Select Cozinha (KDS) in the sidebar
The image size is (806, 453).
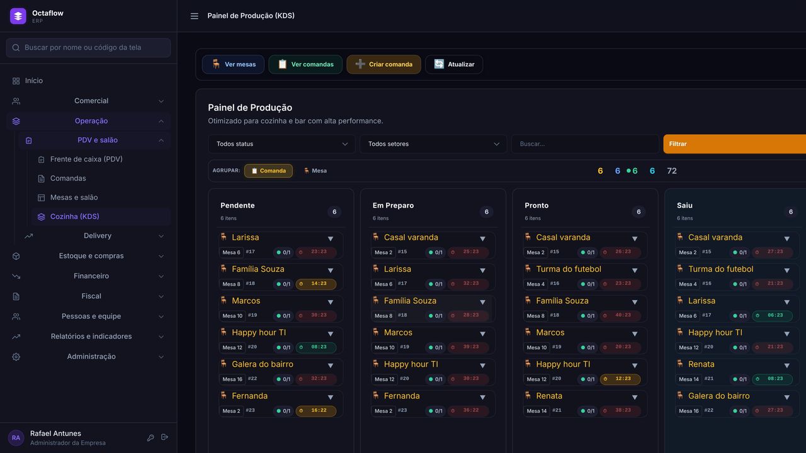tap(101, 216)
